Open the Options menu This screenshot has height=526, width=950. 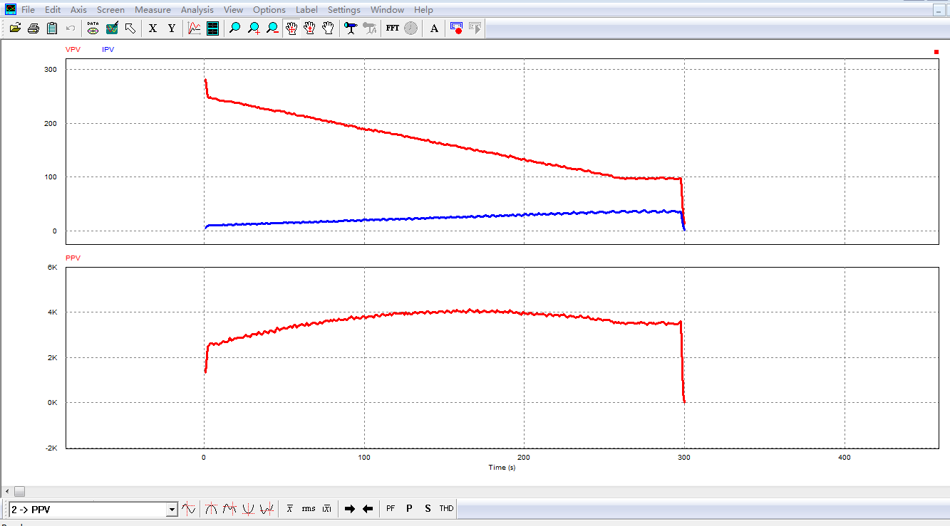pyautogui.click(x=269, y=10)
